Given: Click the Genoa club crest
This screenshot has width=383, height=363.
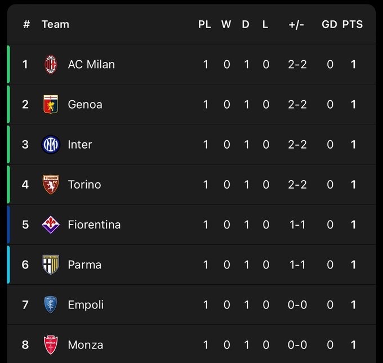Looking at the screenshot, I should click(51, 104).
